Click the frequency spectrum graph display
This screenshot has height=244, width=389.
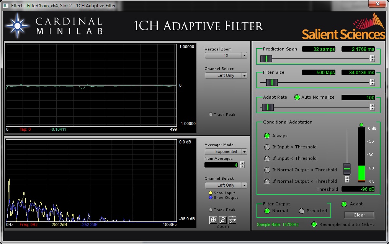pyautogui.click(x=91, y=181)
